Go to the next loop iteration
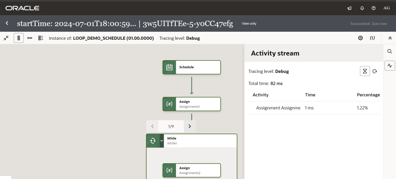396x179 pixels. [189, 126]
